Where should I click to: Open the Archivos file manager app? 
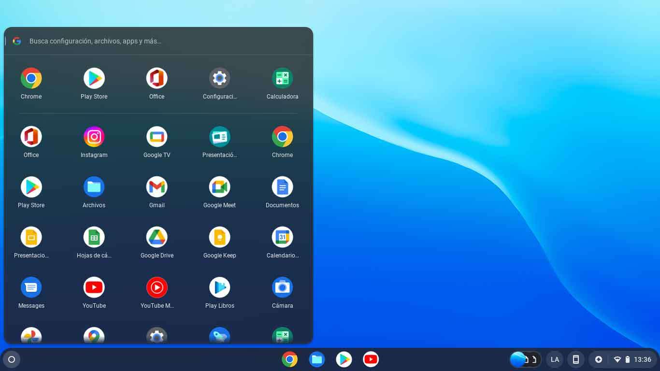point(94,187)
